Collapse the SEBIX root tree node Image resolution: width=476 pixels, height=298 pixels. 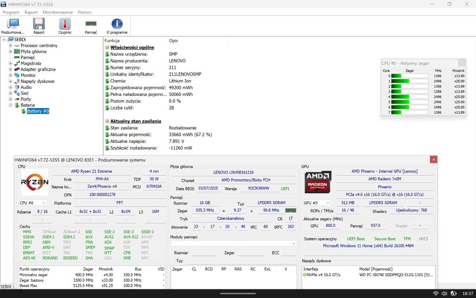(4, 40)
